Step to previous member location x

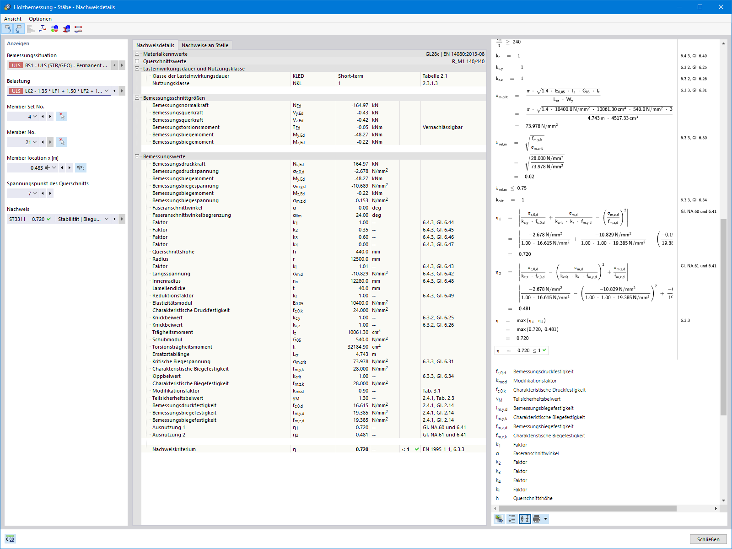[x=62, y=167]
